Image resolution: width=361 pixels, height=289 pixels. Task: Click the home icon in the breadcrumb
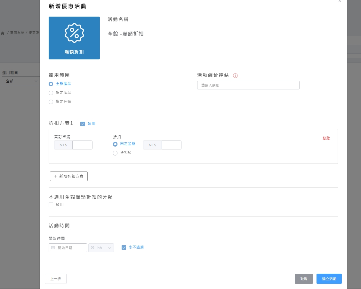pyautogui.click(x=3, y=33)
